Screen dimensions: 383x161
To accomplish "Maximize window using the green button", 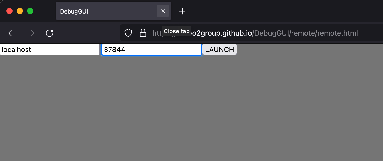I will [x=30, y=11].
